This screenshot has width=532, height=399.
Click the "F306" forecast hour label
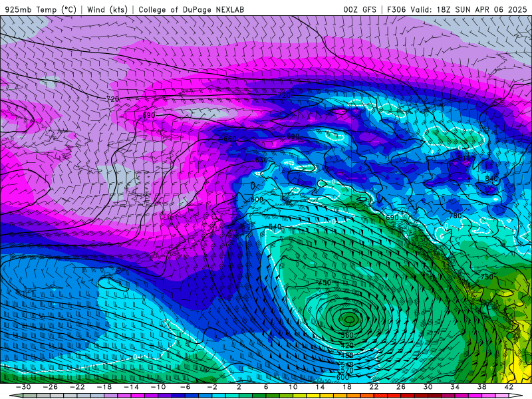tap(396, 9)
